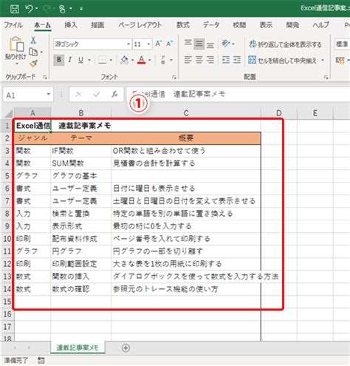Toggle Bold formatting button
Screen dimensions: 350x366
[59, 60]
